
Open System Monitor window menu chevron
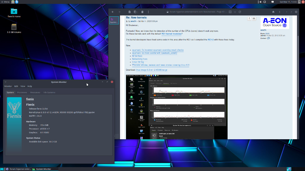click(x=6, y=82)
